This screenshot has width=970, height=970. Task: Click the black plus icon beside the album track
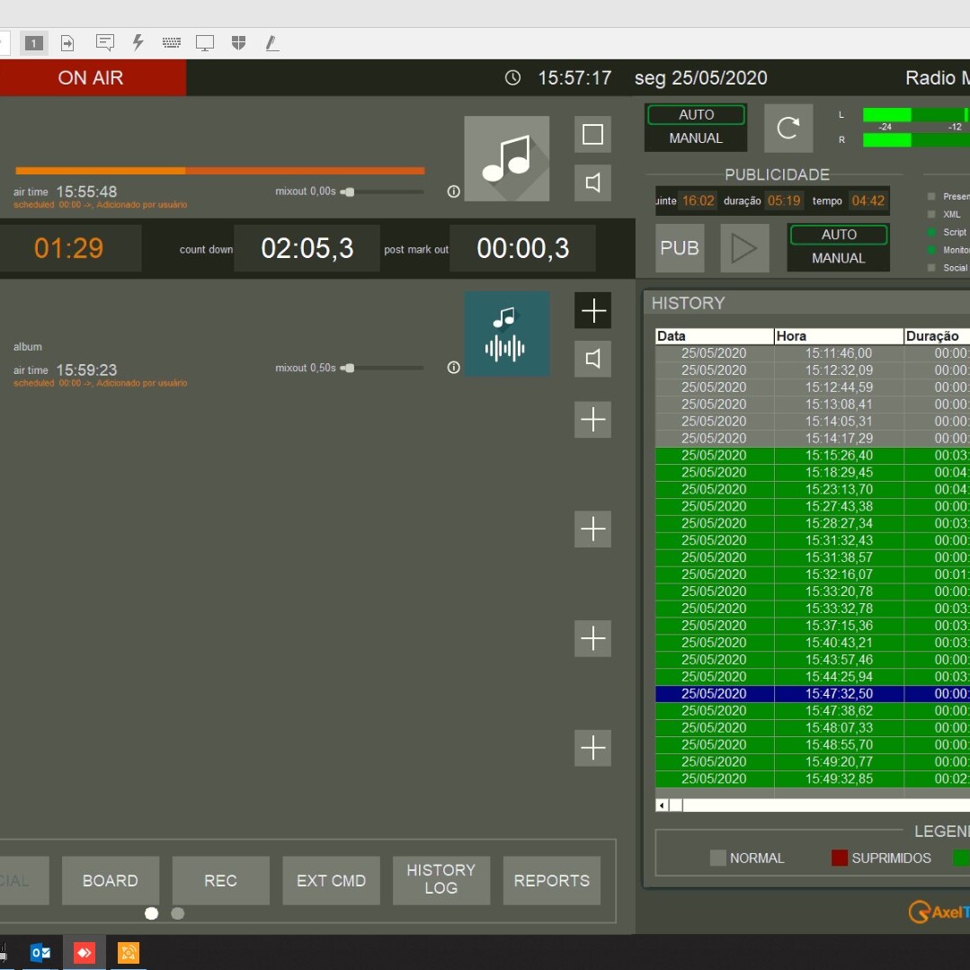coord(592,311)
